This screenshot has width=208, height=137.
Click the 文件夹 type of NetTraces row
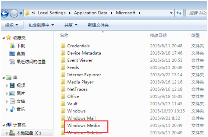[x=198, y=89]
